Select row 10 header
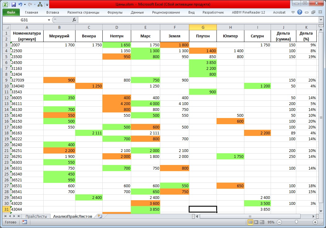This screenshot has width=326, height=228. pyautogui.click(x=6, y=86)
